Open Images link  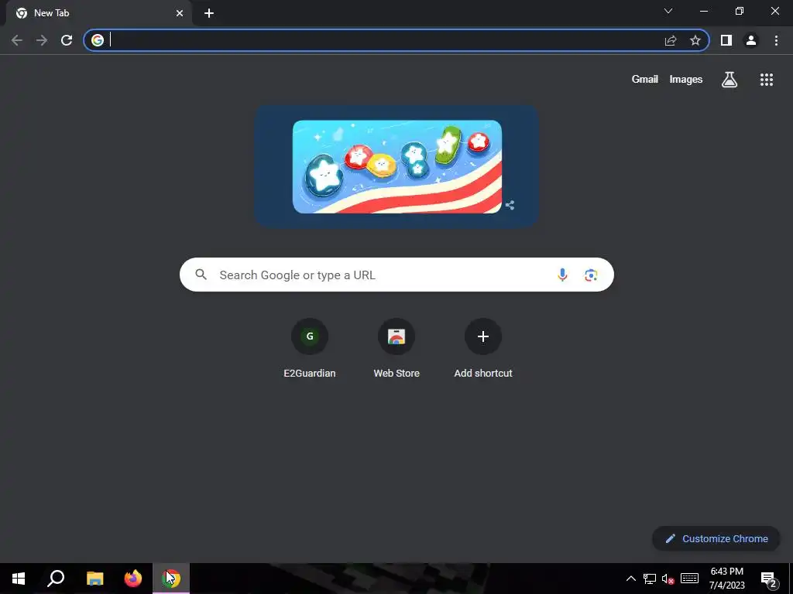pos(686,80)
